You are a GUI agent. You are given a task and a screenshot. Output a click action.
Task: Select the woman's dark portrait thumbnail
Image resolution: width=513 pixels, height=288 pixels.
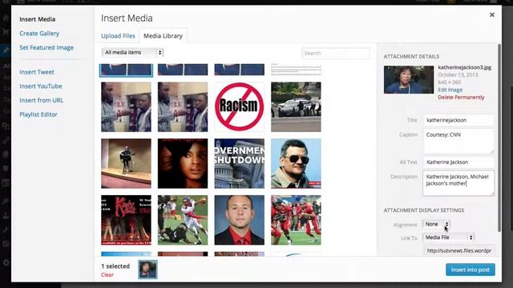183,163
